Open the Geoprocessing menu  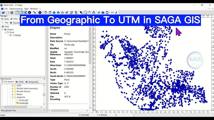coord(16,9)
